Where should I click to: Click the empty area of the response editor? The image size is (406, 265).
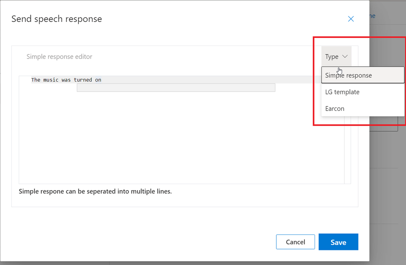coord(179,138)
